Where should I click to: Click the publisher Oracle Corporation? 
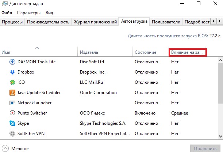click(98, 93)
